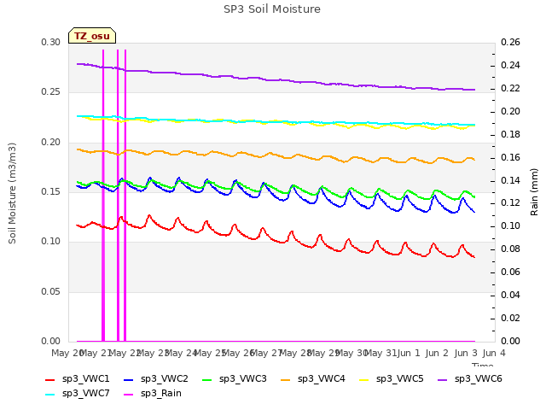
Task: Click the 0.30 left axis tick label
Action: click(51, 43)
